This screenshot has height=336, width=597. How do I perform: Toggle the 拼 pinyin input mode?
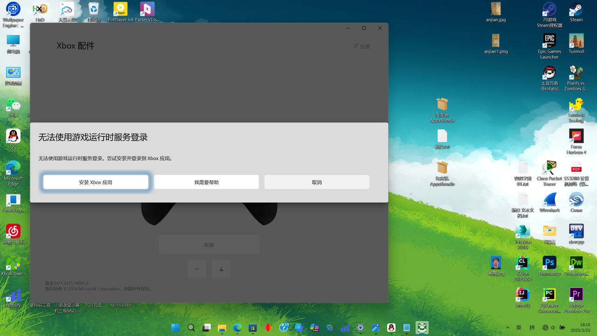coord(532,328)
